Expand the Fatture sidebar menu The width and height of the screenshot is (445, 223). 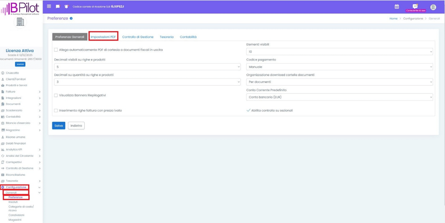click(21, 92)
